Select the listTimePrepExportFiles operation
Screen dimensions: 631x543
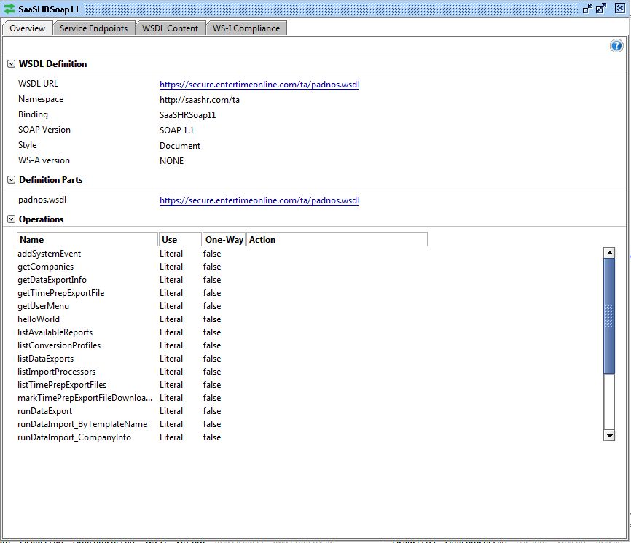[x=62, y=385]
